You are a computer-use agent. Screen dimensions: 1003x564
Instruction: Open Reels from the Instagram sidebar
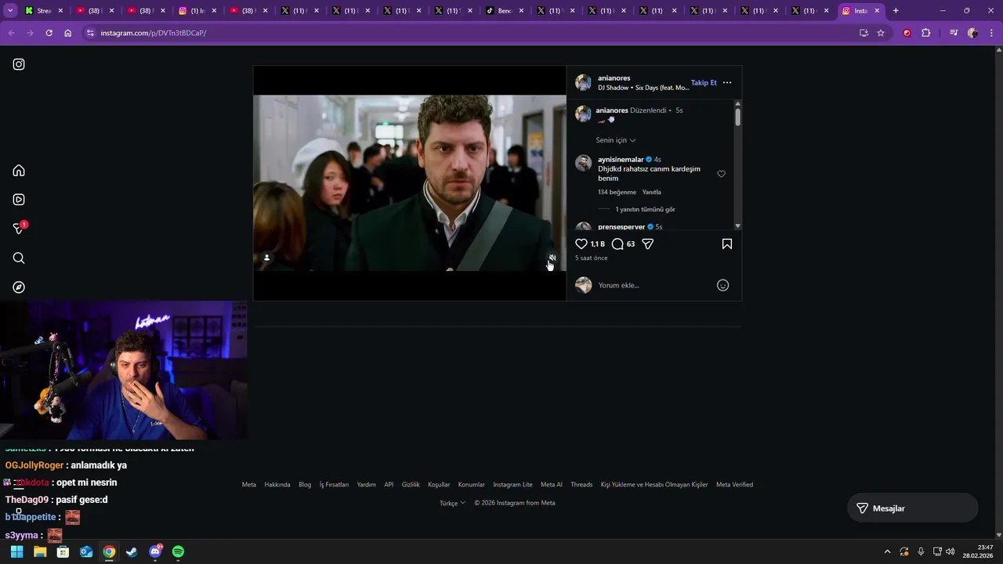19,200
